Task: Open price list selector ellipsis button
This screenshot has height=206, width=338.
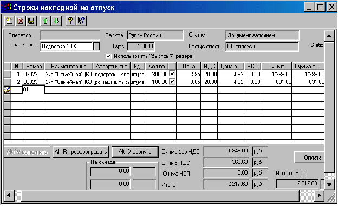Action: click(96, 46)
